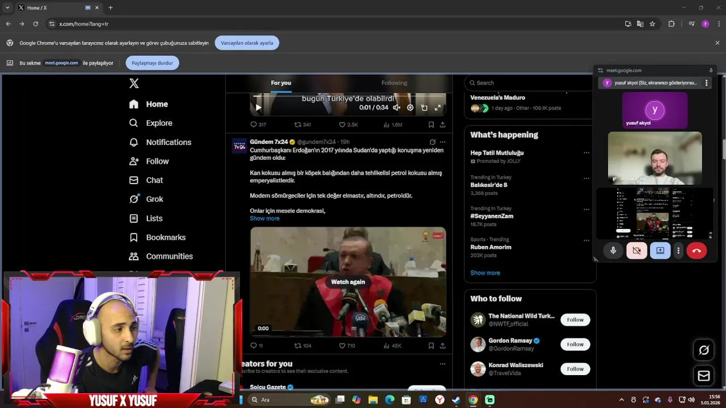Toggle screen sharing in the Meet popup
This screenshot has width=726, height=408.
tap(660, 250)
